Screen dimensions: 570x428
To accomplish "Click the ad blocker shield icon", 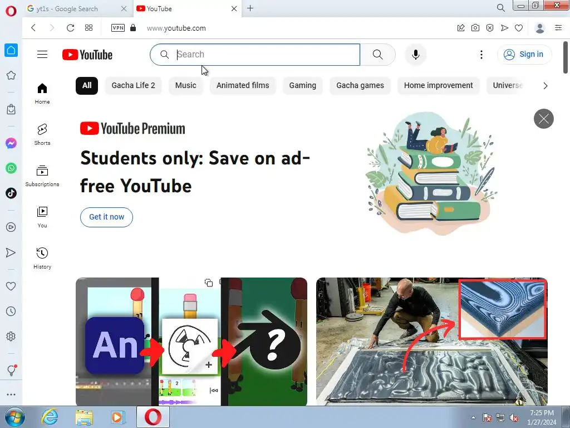I will click(x=490, y=28).
